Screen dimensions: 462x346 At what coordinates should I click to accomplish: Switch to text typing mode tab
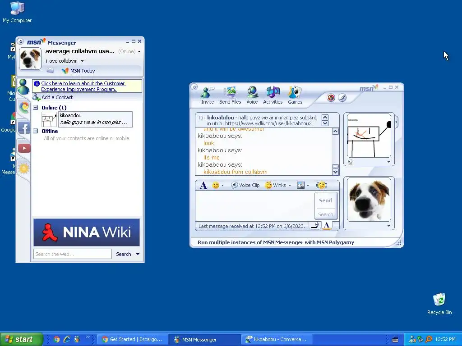point(327,226)
